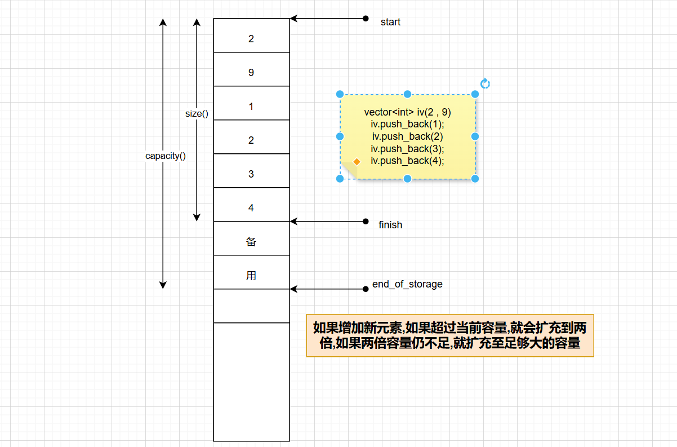This screenshot has height=447, width=677.
Task: Select the cell labeled 用
Action: 251,272
